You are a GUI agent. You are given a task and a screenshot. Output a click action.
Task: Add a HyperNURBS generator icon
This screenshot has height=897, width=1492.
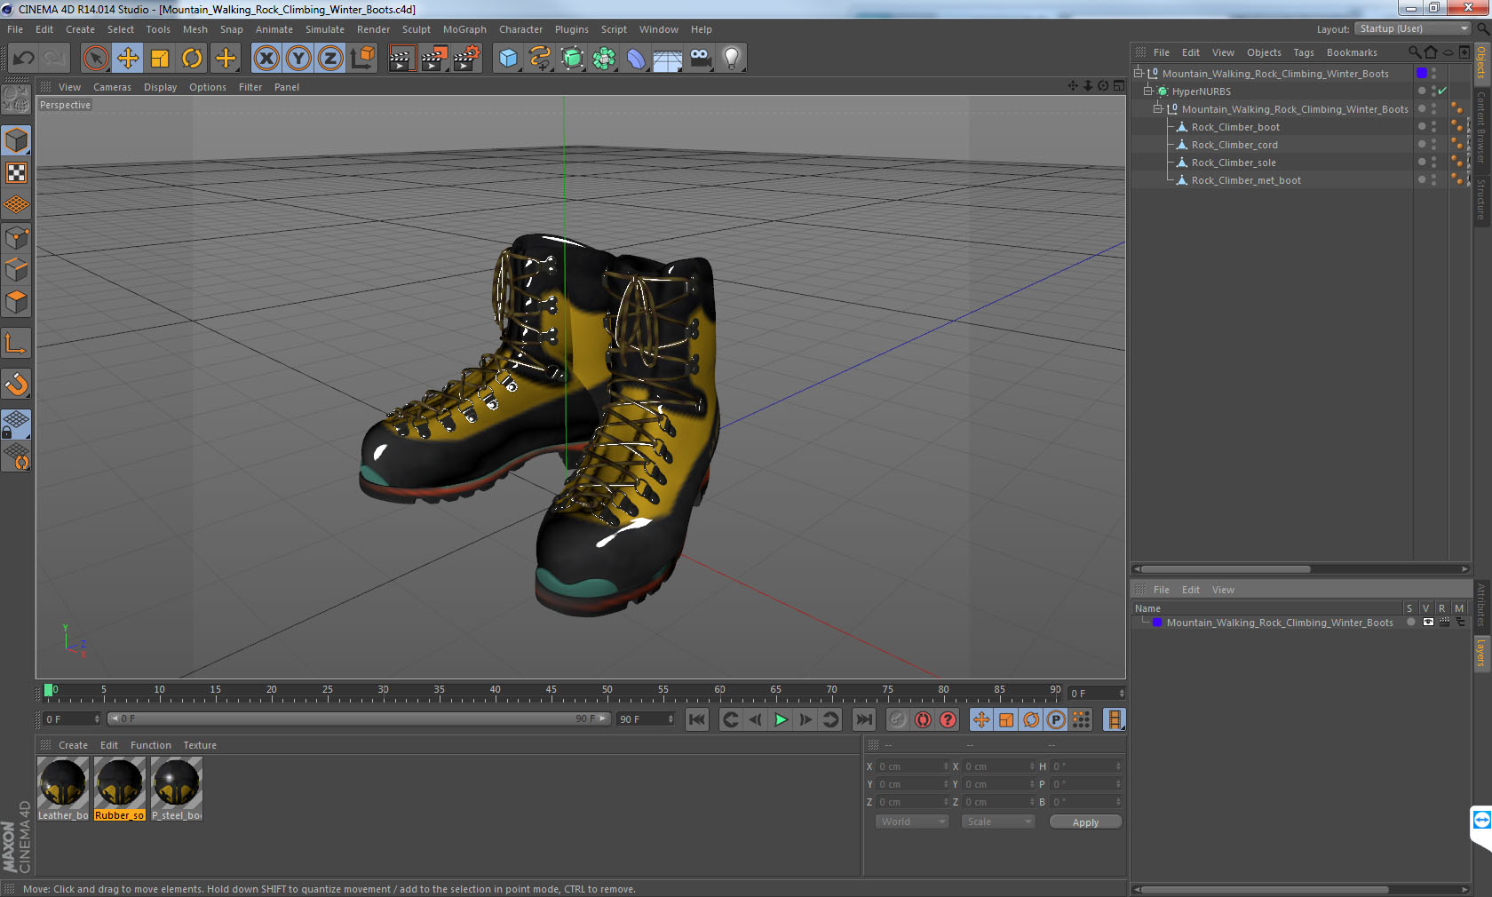572,59
